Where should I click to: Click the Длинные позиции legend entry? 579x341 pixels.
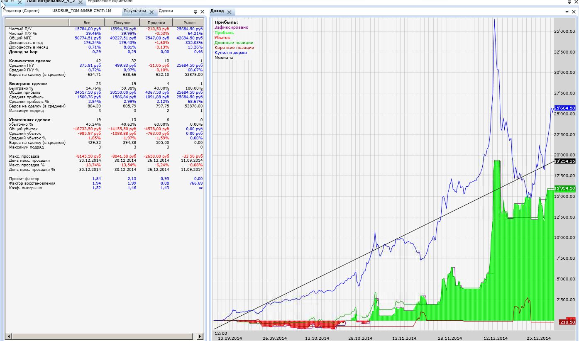coord(234,43)
